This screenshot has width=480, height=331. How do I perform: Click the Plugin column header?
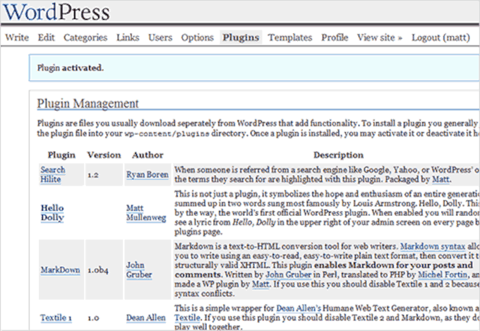tap(61, 155)
